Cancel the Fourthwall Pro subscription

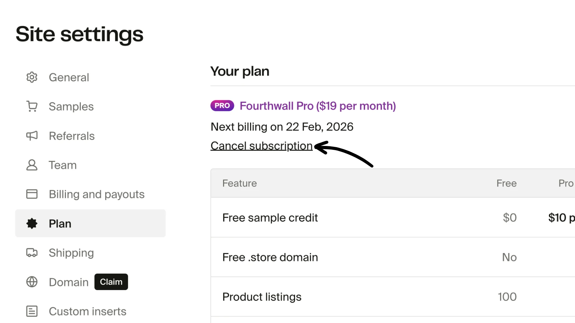[x=261, y=146]
